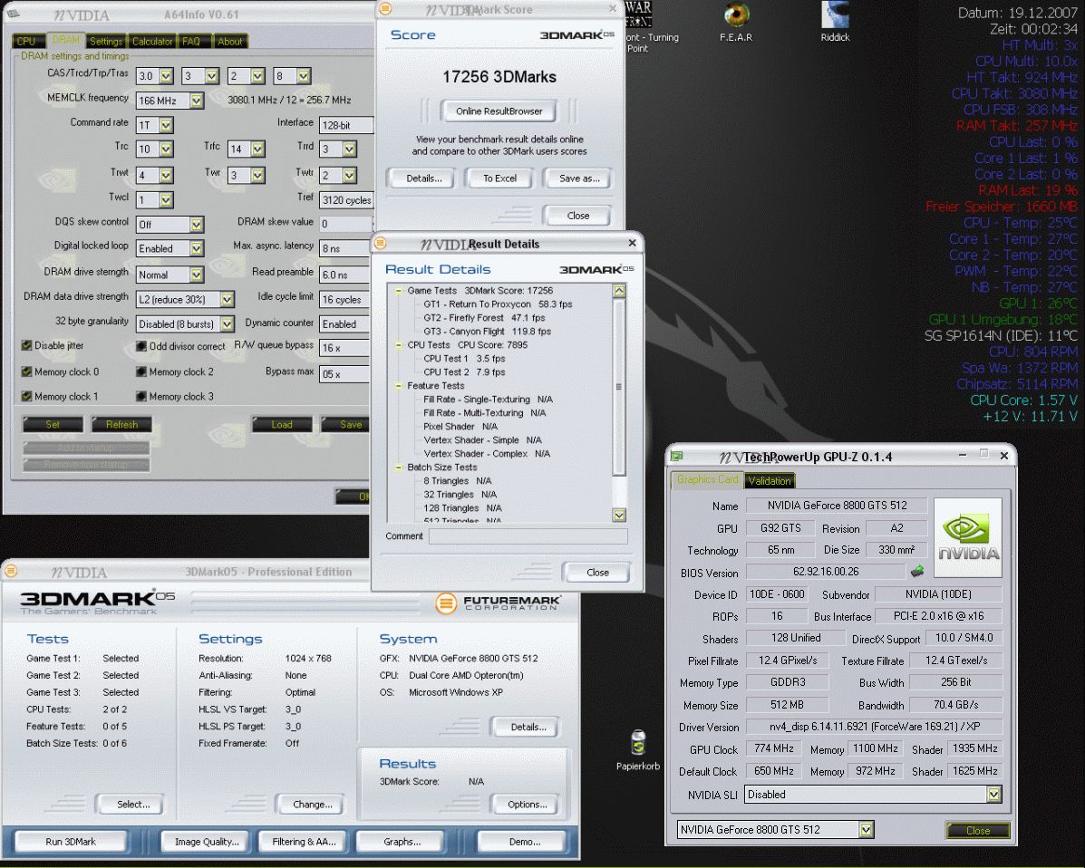Click the Online ResultBrowser button
Viewport: 1085px width, 868px height.
tap(499, 111)
